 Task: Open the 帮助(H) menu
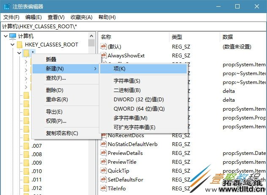pyautogui.click(x=107, y=17)
